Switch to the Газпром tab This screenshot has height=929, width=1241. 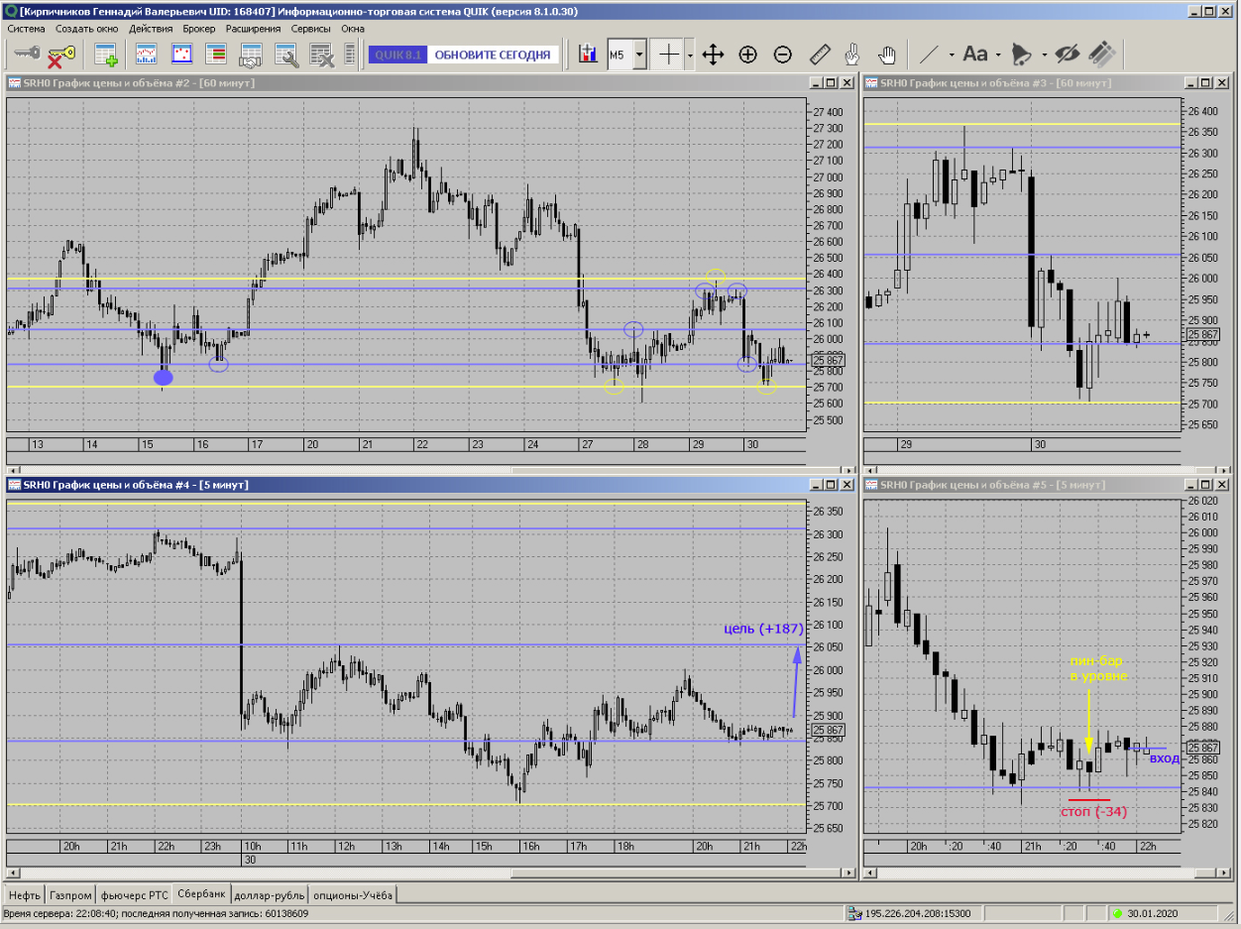click(x=71, y=895)
